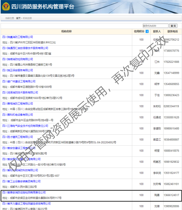The image size is (182, 210).
Task: Open 四川润泽消防技术服务有限公司 link
Action: click(x=20, y=93)
